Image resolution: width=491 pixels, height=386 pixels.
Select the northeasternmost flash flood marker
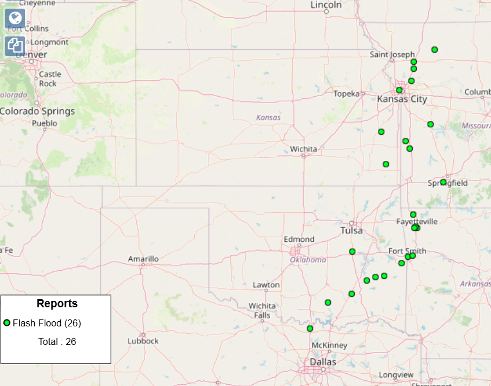click(x=435, y=50)
